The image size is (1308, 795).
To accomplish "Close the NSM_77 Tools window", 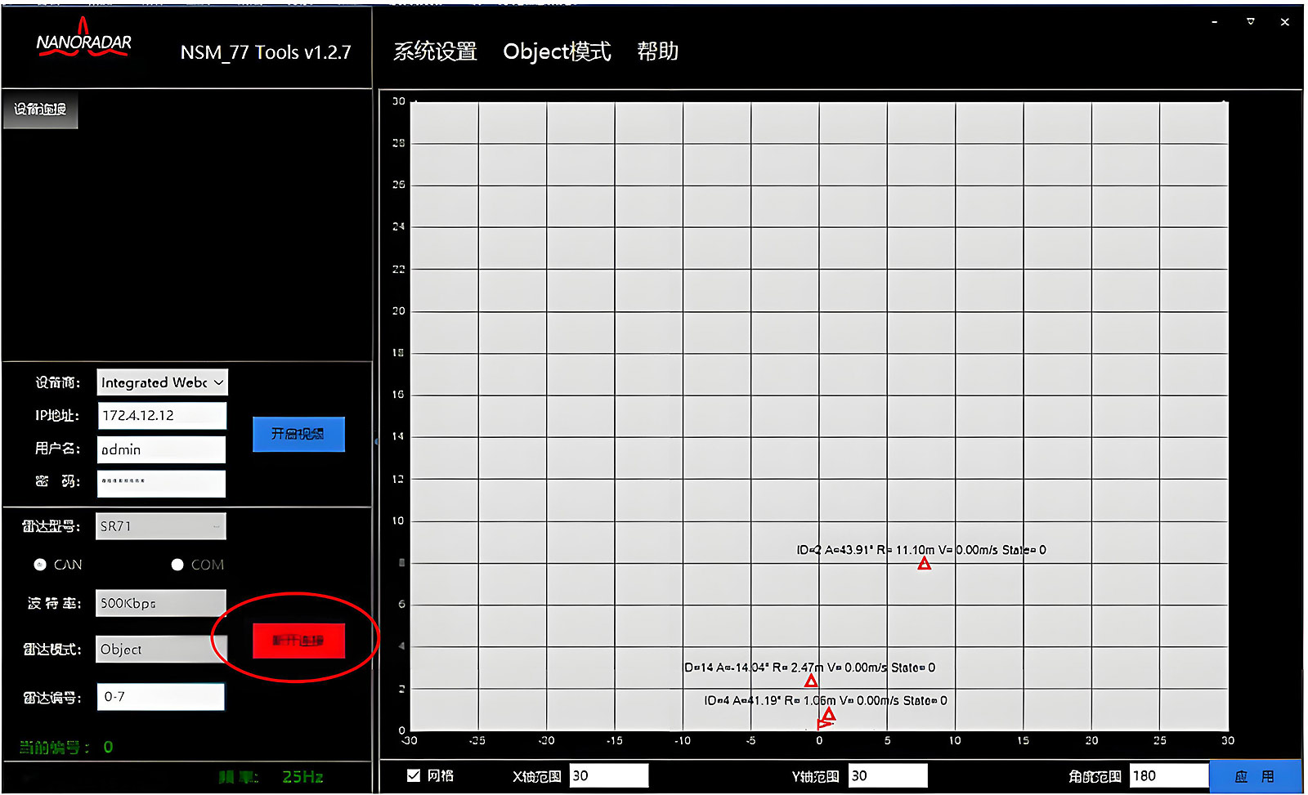I will 1284,22.
